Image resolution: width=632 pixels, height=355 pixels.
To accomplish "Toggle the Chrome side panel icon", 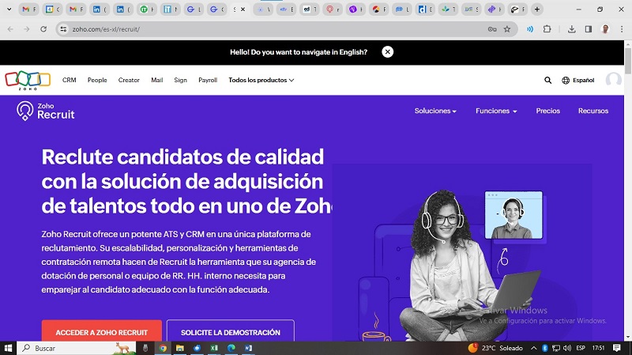I will pyautogui.click(x=589, y=29).
